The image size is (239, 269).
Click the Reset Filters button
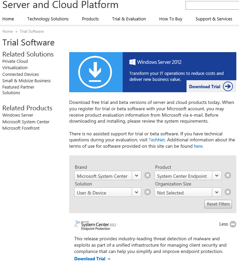pyautogui.click(x=218, y=204)
